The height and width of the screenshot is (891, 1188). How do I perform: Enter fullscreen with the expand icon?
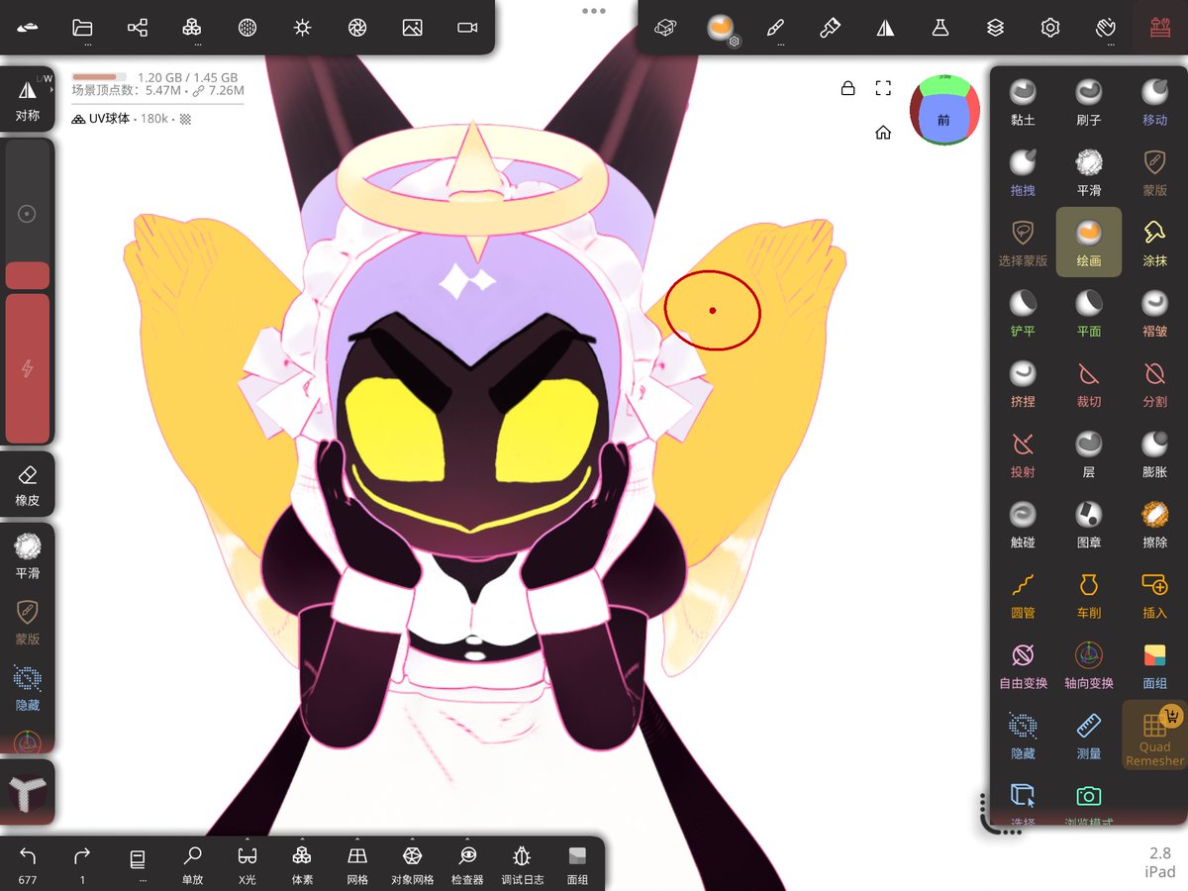click(883, 88)
